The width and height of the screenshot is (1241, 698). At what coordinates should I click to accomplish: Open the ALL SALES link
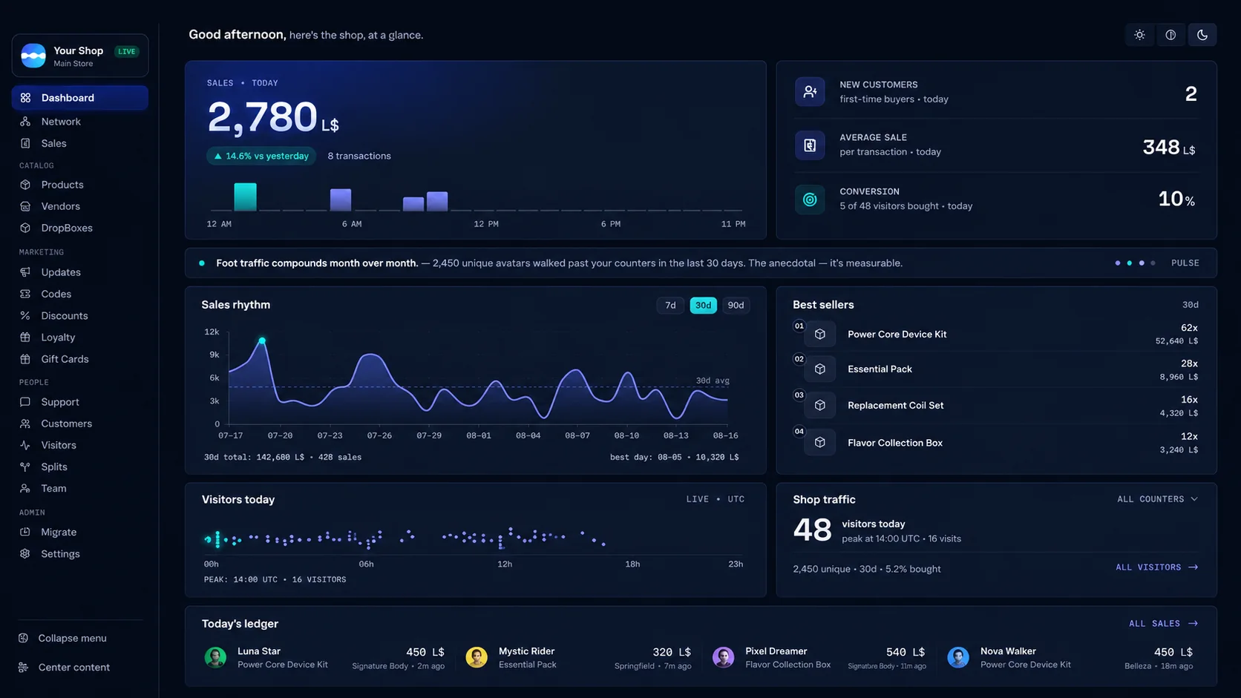point(1163,624)
